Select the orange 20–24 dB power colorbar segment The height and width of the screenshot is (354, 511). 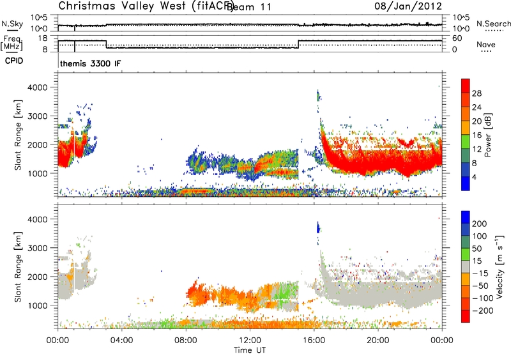pyautogui.click(x=466, y=114)
